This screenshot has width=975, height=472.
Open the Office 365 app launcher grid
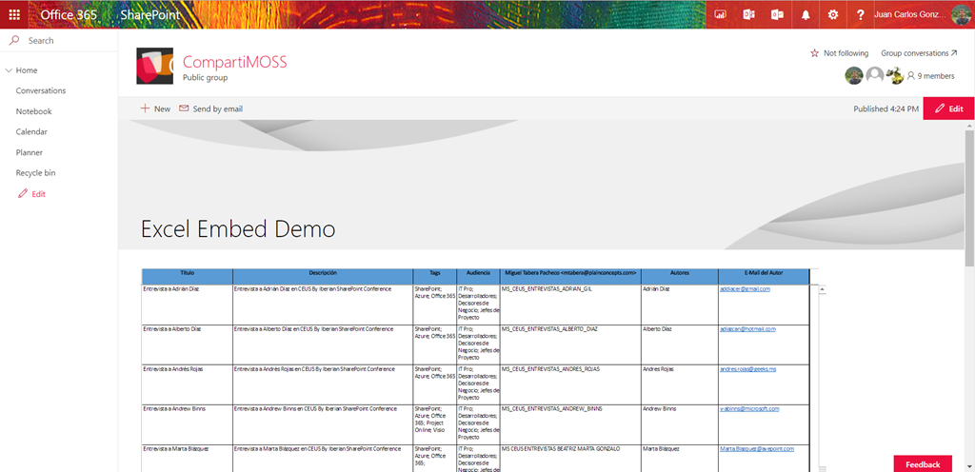coord(14,14)
